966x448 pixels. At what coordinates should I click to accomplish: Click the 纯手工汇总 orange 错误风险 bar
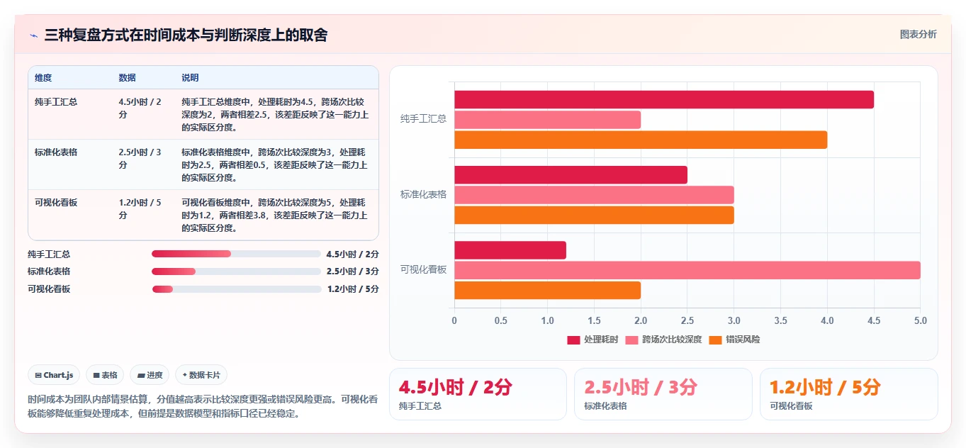641,140
